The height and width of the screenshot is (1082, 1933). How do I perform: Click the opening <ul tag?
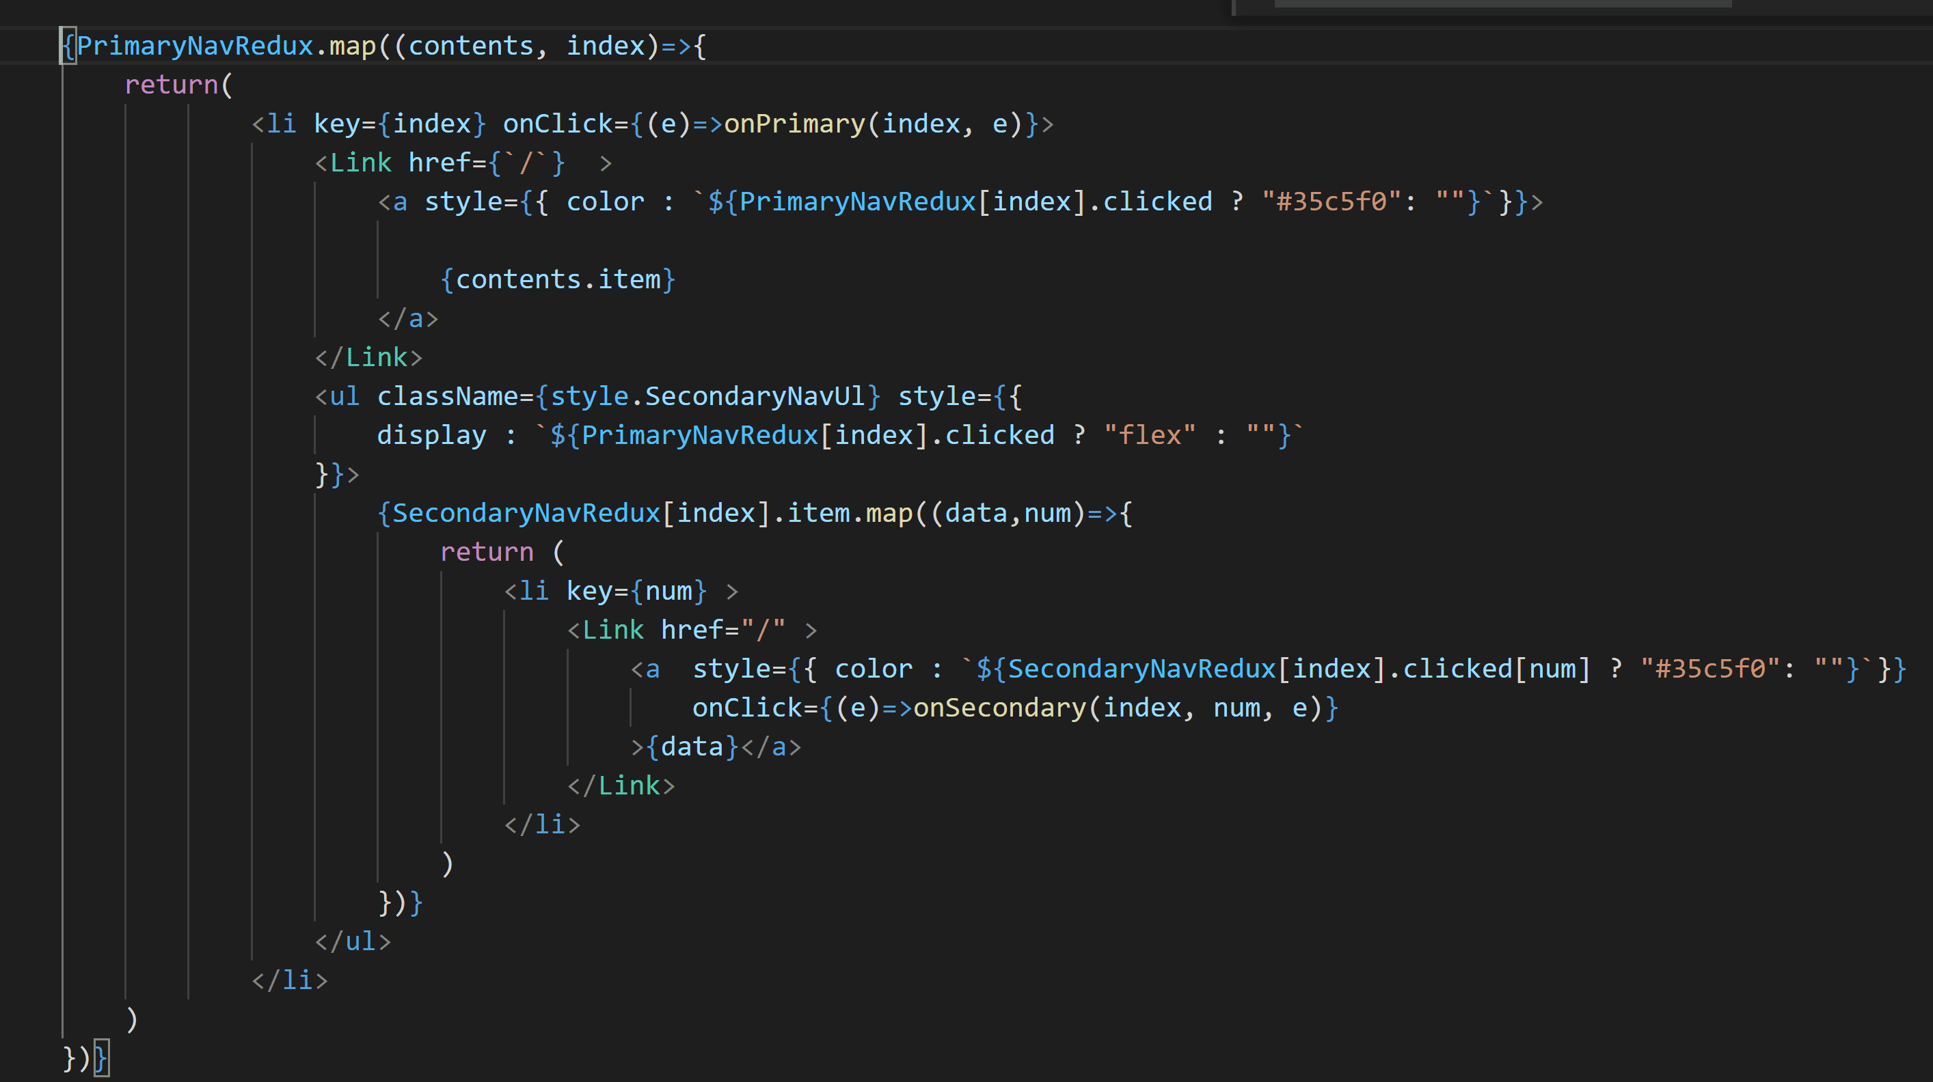pos(337,396)
